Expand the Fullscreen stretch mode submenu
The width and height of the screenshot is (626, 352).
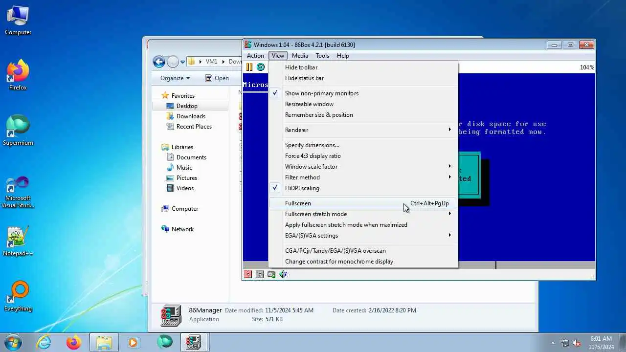click(363, 214)
